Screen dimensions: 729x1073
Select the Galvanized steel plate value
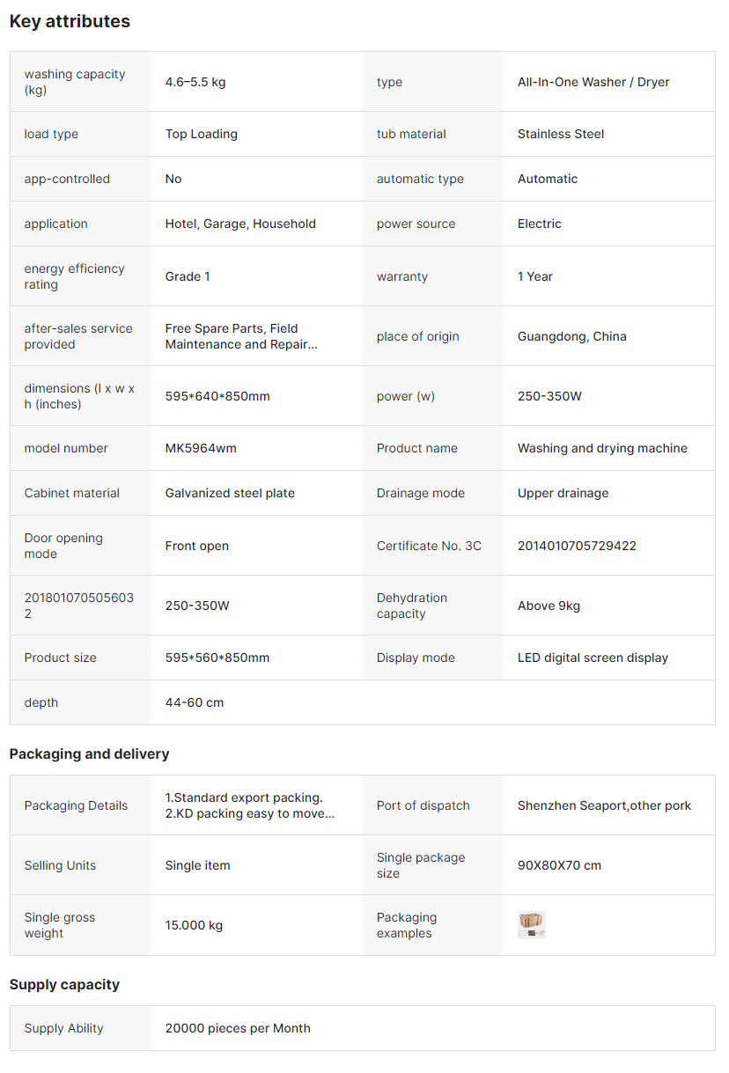(x=230, y=493)
